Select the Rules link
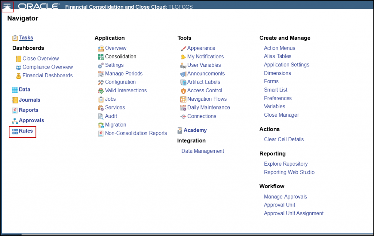Screen dimensions: 374x236 tap(26, 131)
